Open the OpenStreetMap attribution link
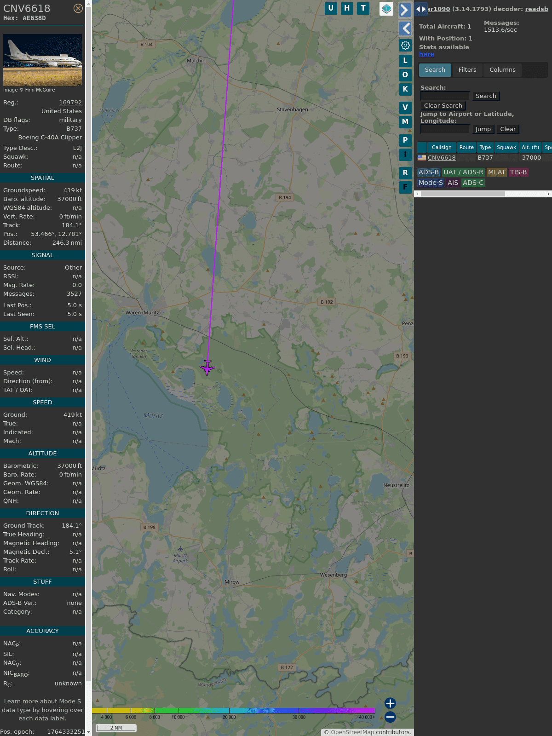The height and width of the screenshot is (736, 552). point(352,732)
